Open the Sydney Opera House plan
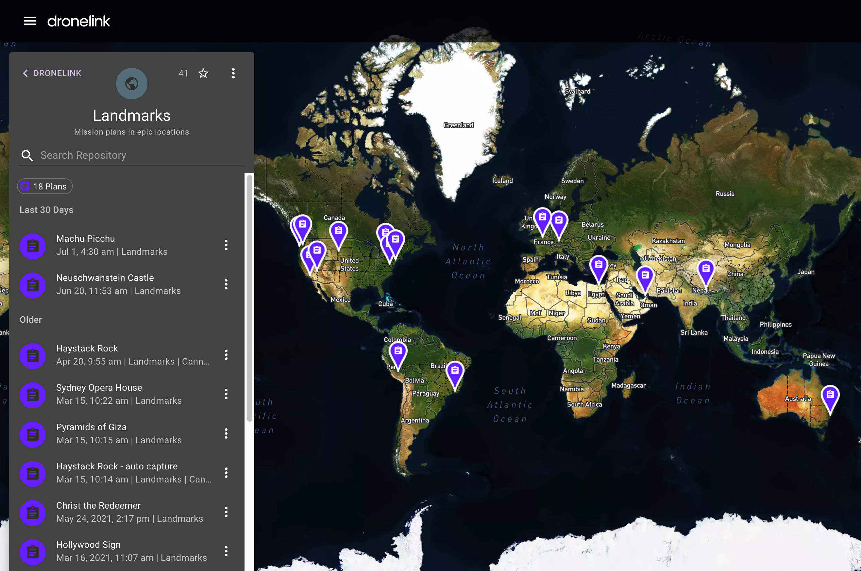861x571 pixels. point(127,394)
